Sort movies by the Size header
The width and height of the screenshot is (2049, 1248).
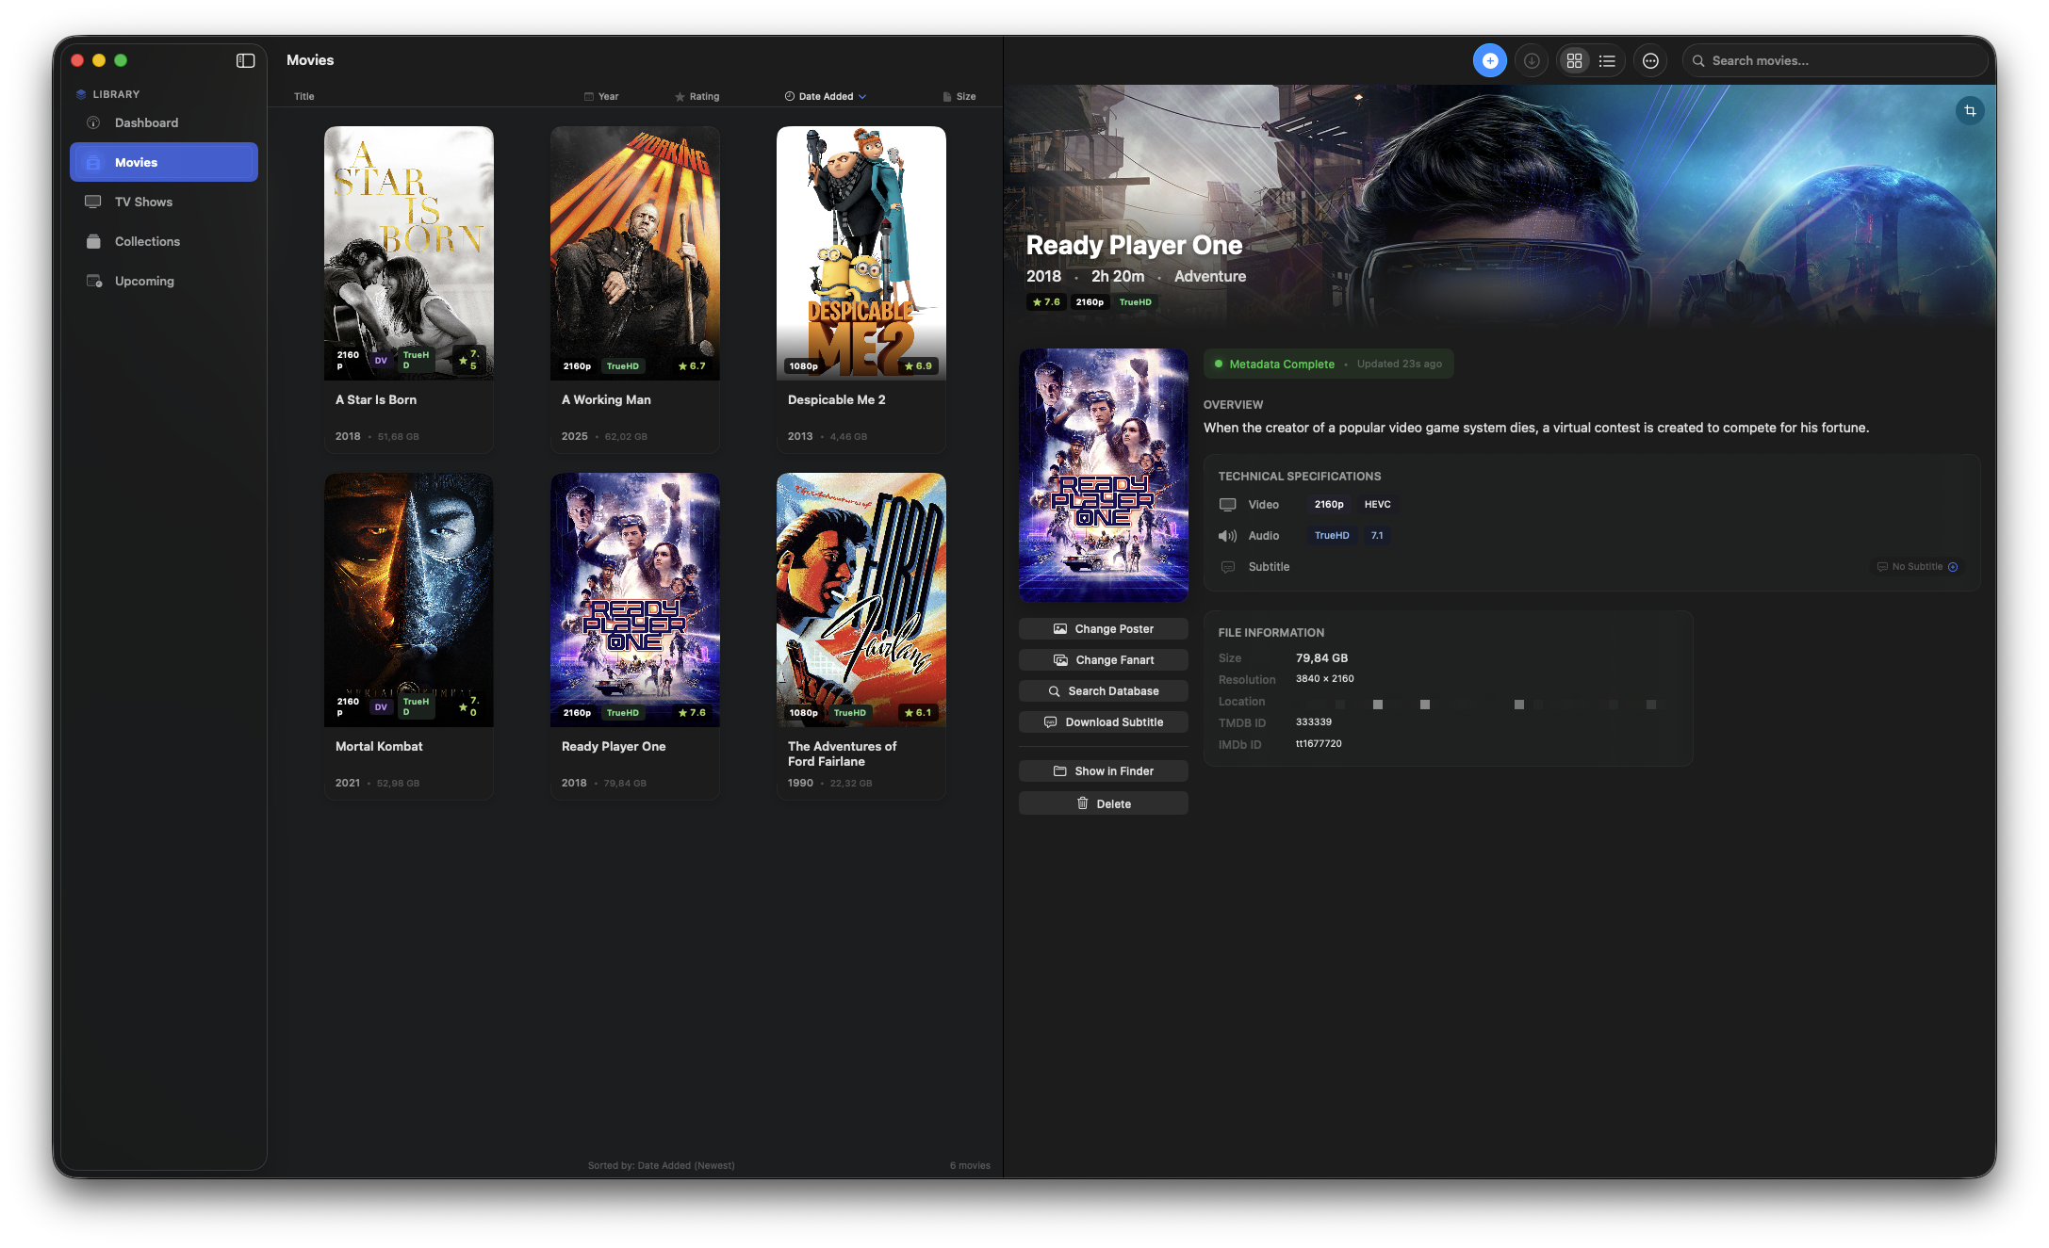click(959, 95)
